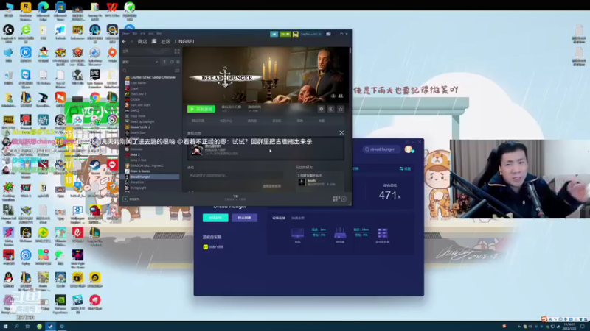This screenshot has width=590, height=331.
Task: Open the Google Chrome desktop shortcut
Action: [x=95, y=98]
